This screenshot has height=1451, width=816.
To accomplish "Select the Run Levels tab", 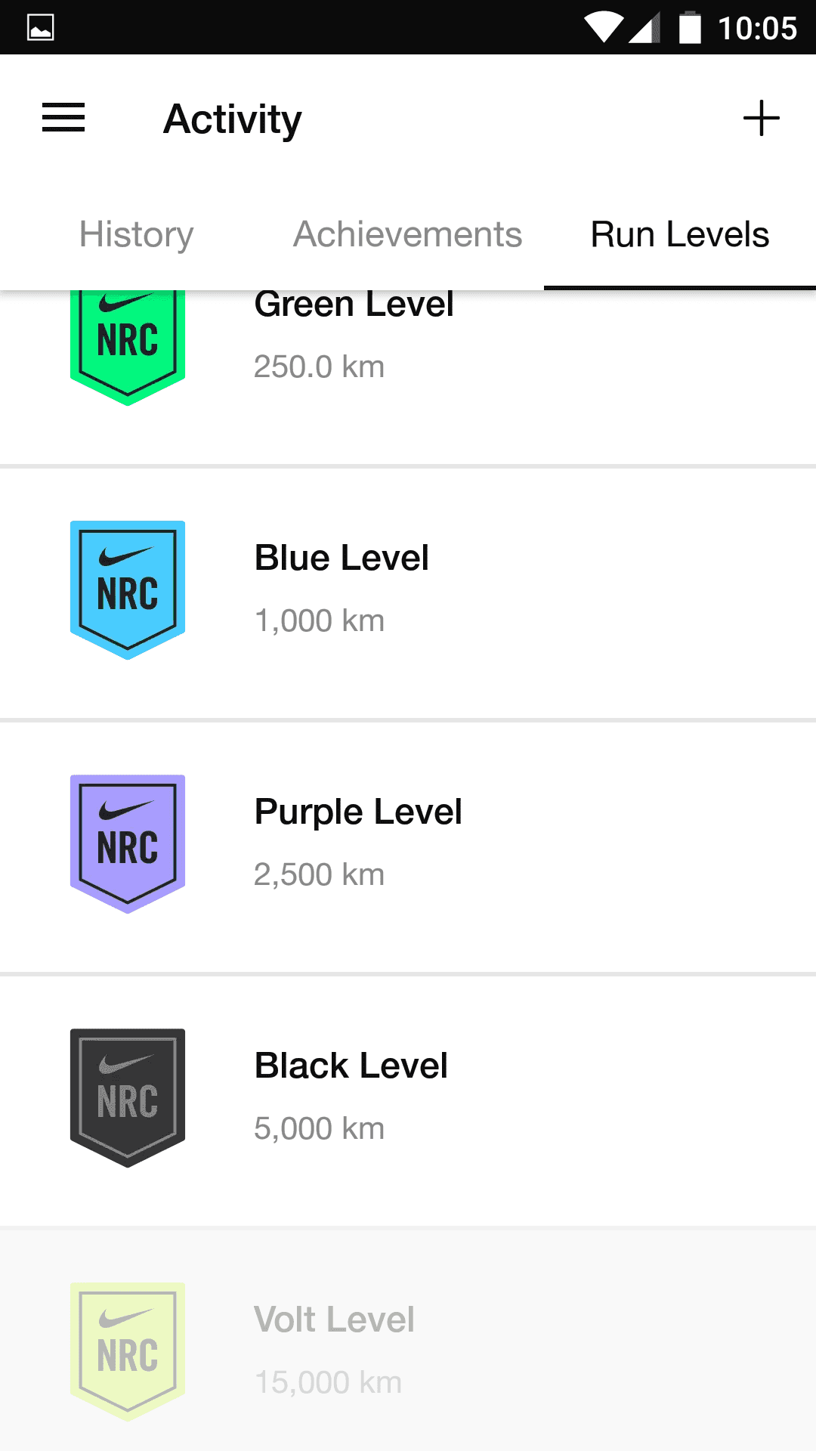I will coord(680,234).
